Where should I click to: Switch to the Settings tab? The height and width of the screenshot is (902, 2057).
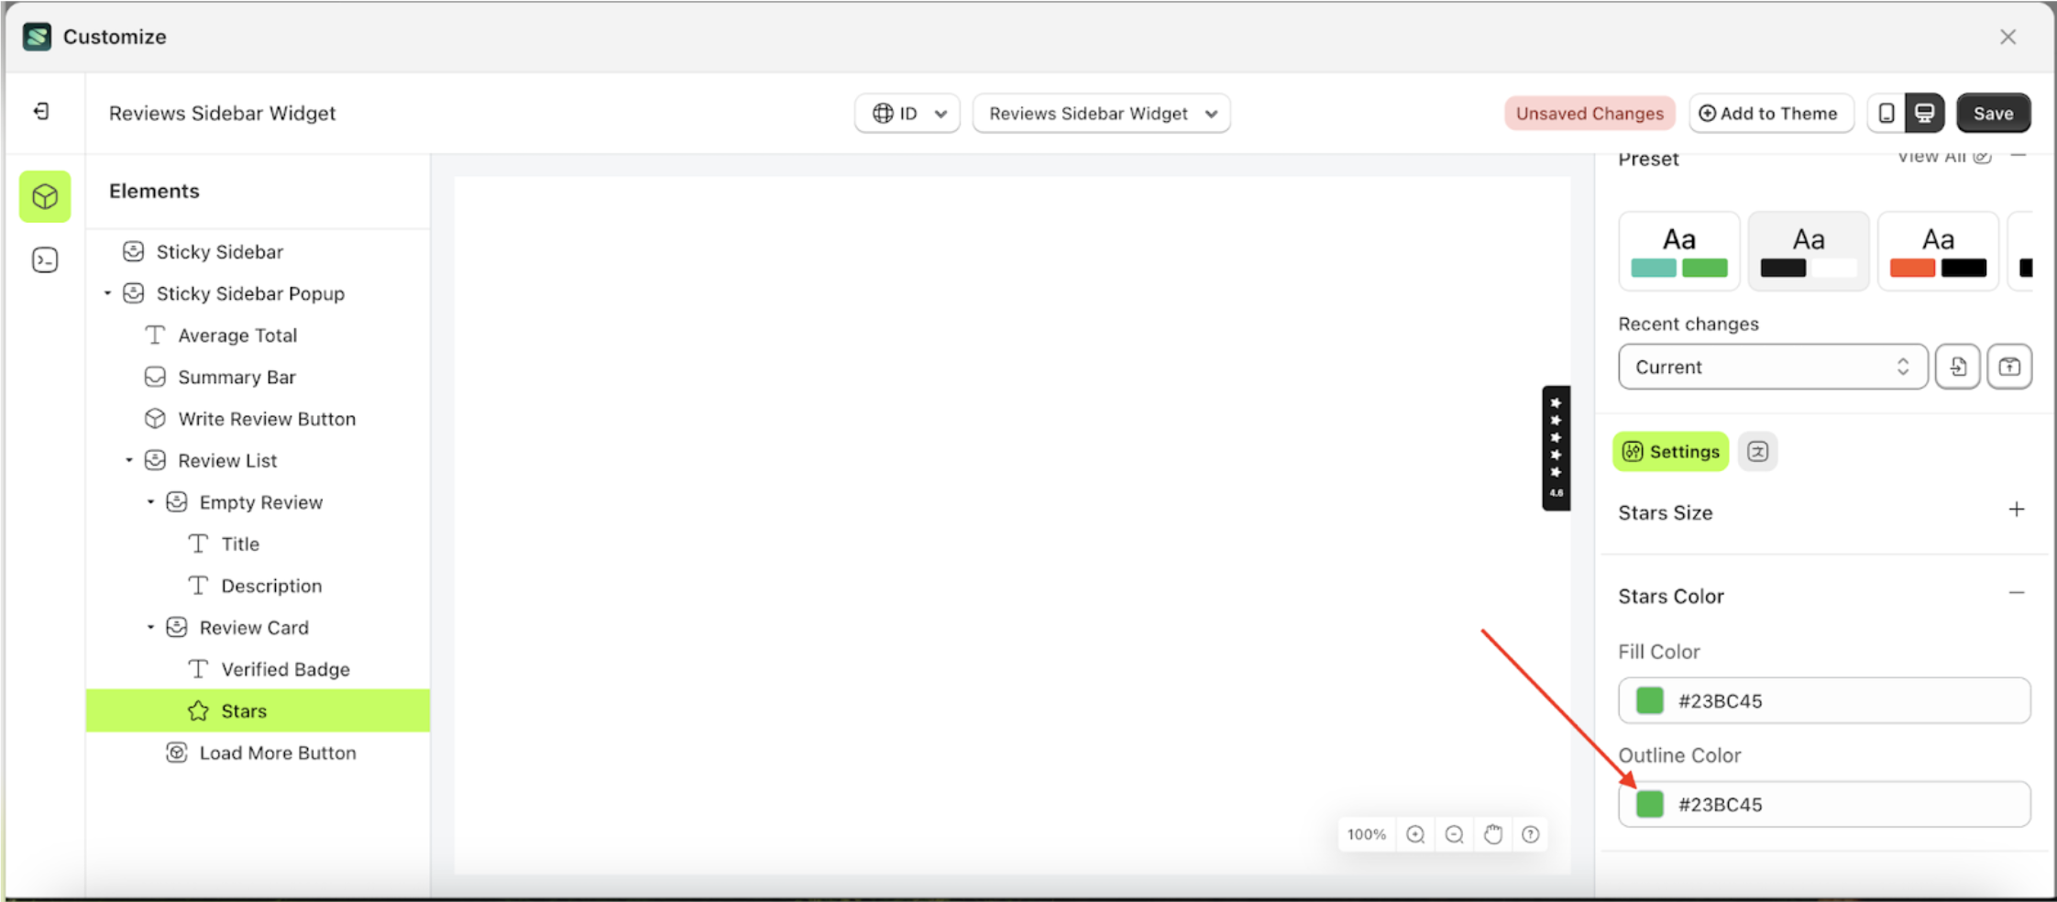pos(1670,451)
